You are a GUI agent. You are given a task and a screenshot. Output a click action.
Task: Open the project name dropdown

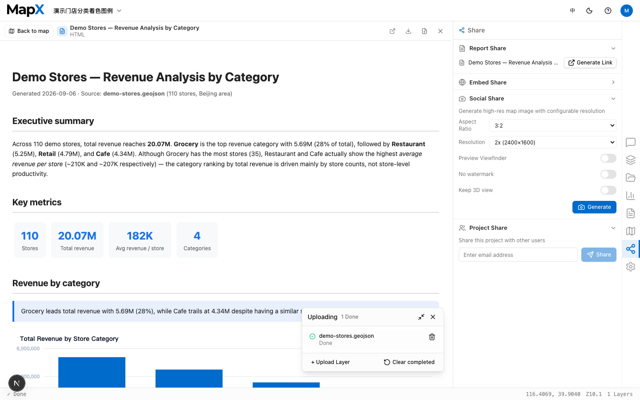(88, 11)
